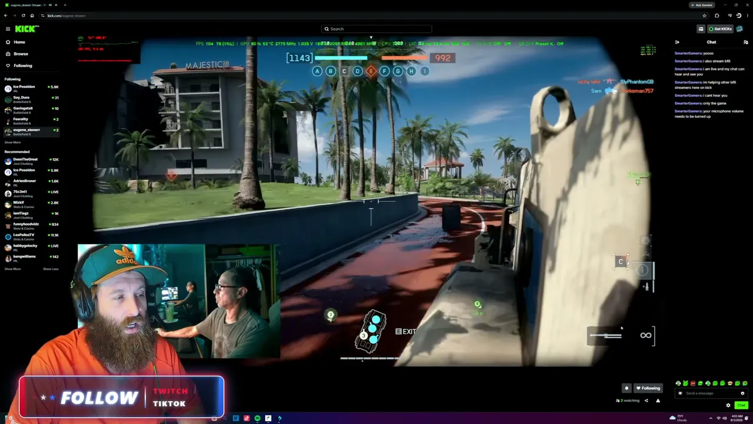
Task: Open chat settings gear
Action: (728, 405)
